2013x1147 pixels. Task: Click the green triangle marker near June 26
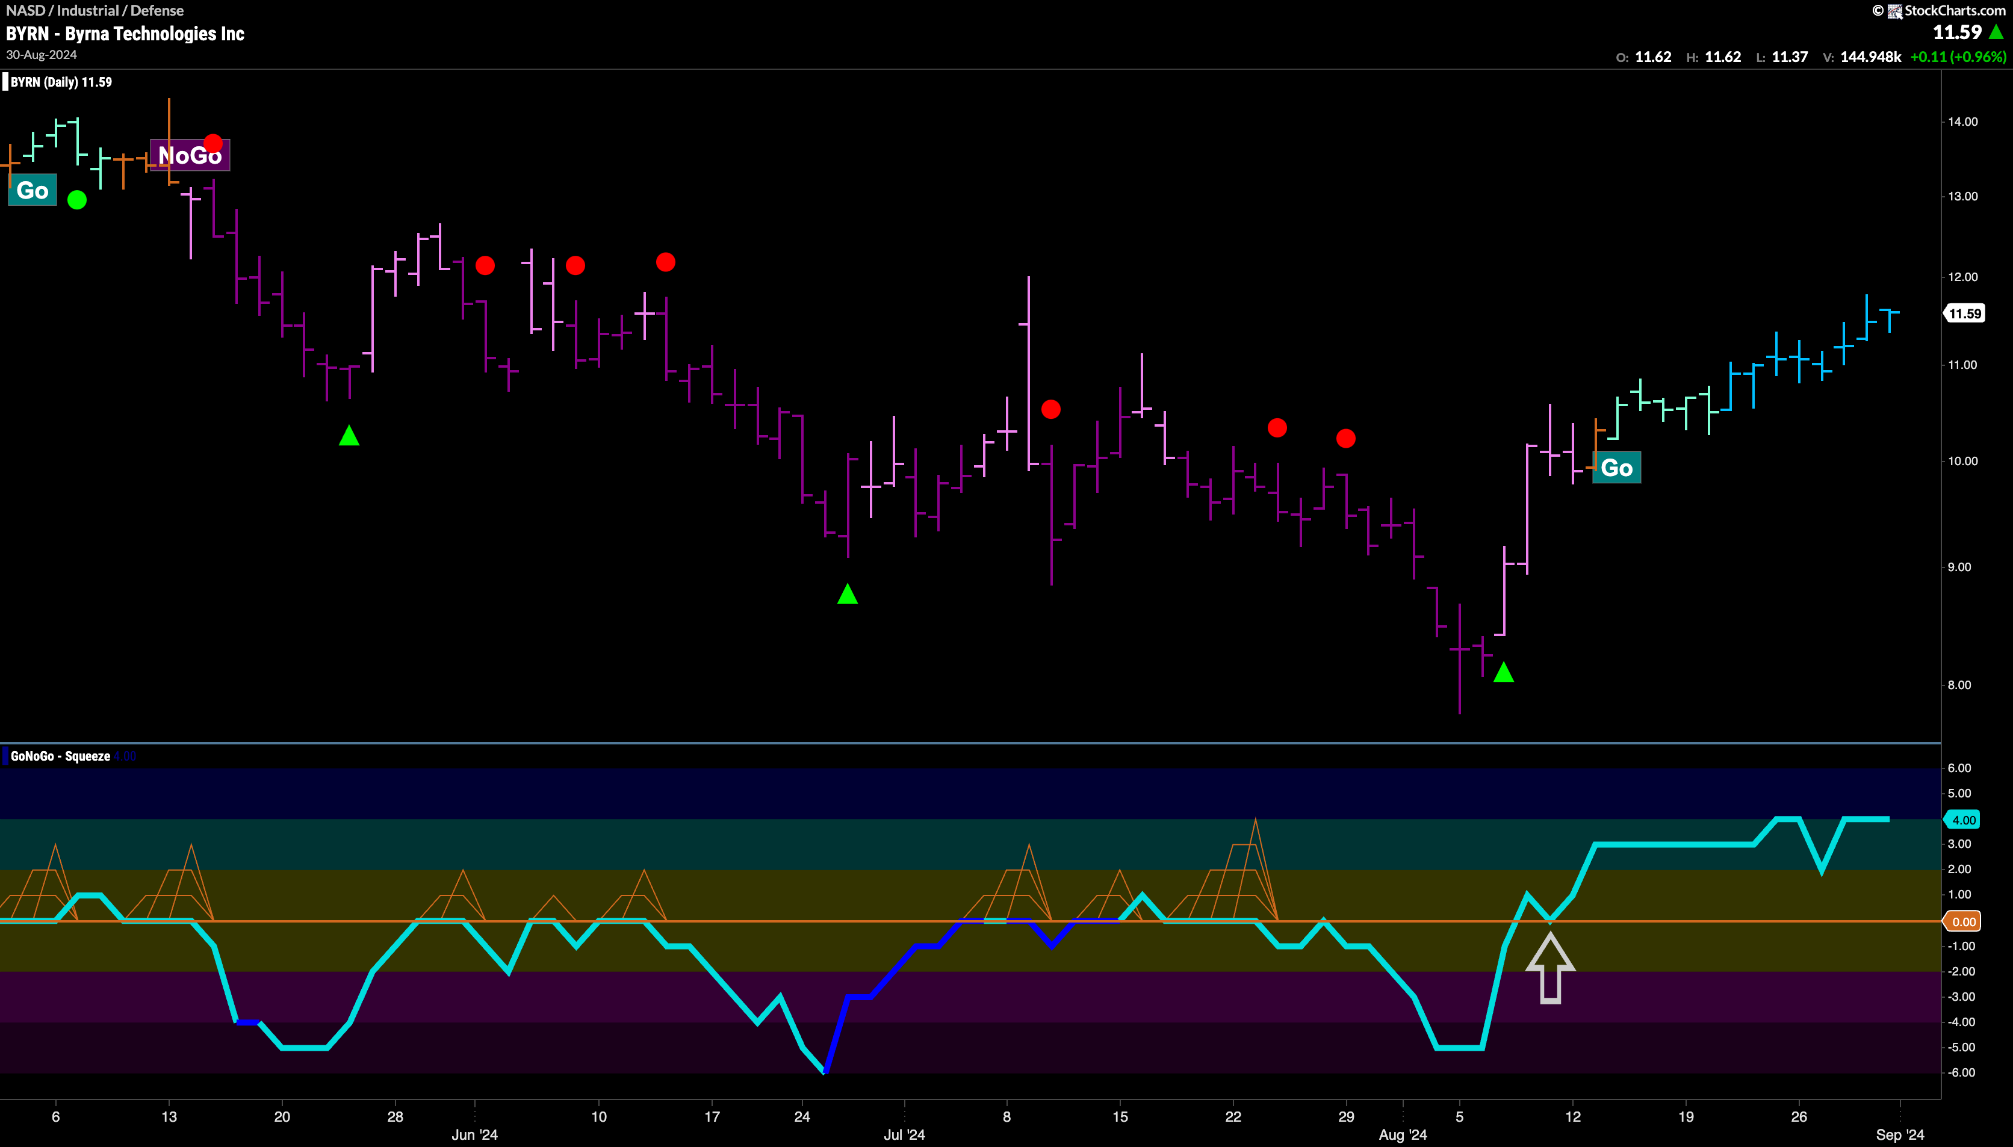point(848,594)
